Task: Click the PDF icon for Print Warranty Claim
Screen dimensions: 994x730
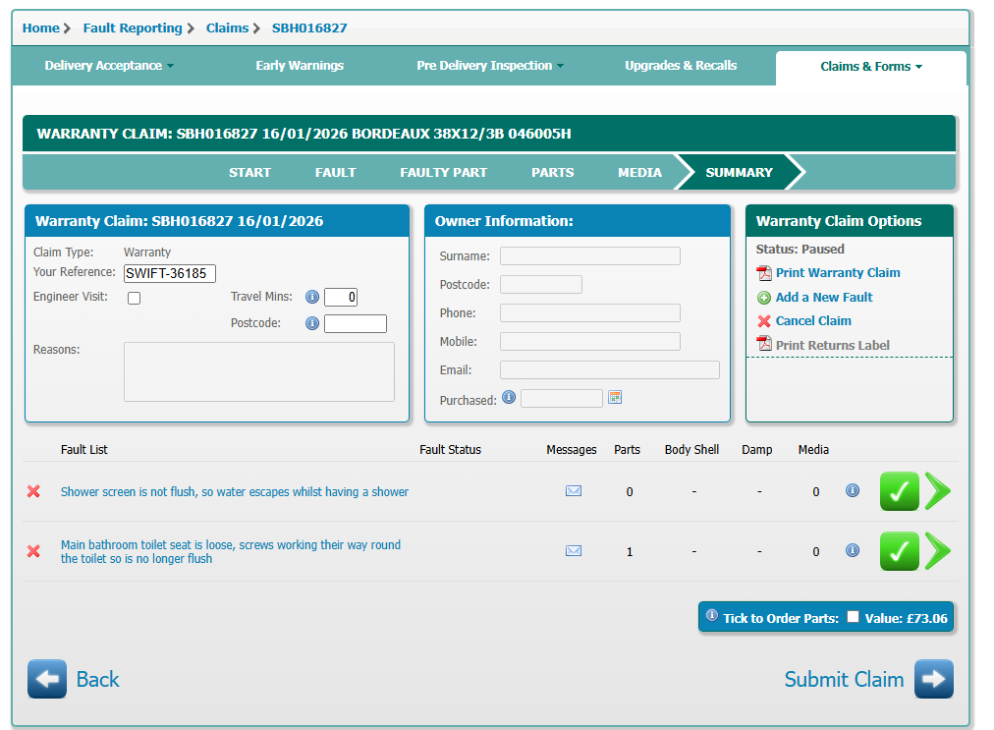Action: tap(764, 273)
